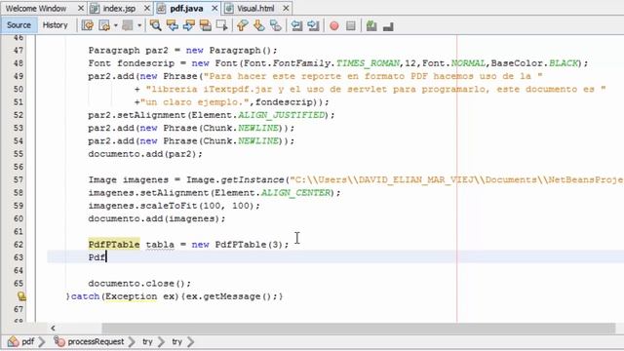624x351 pixels.
Task: Click line number 57 in the gutter
Action: coord(19,179)
